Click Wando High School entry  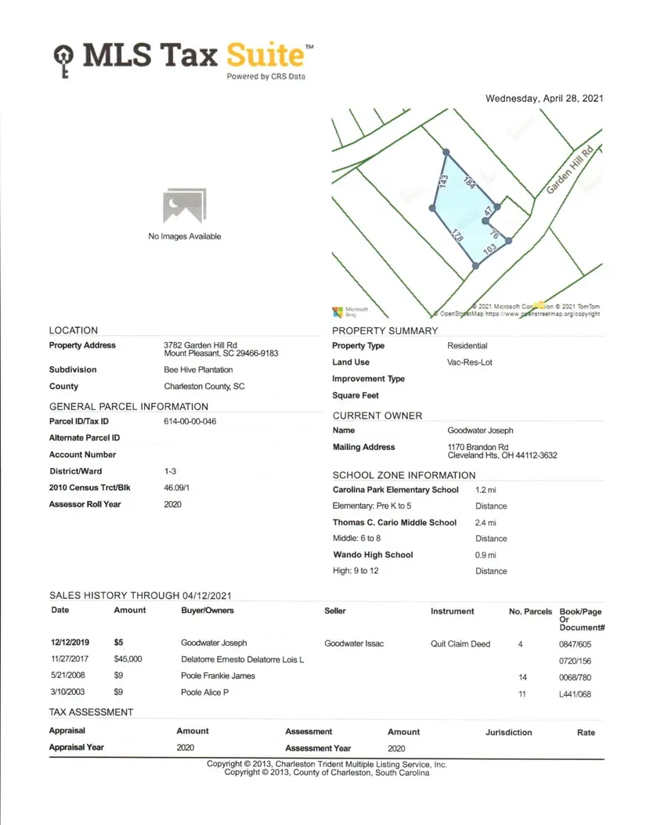coord(372,555)
